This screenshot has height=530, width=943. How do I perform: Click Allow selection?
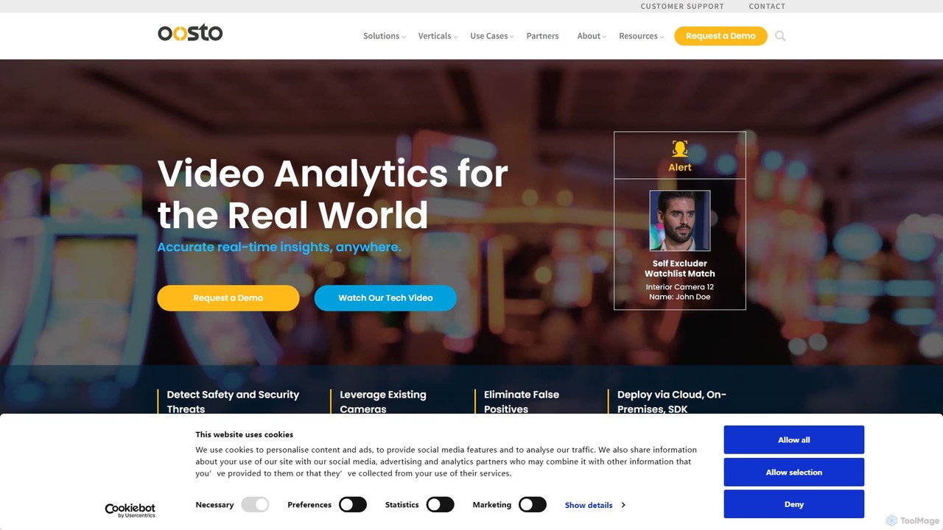[793, 472]
